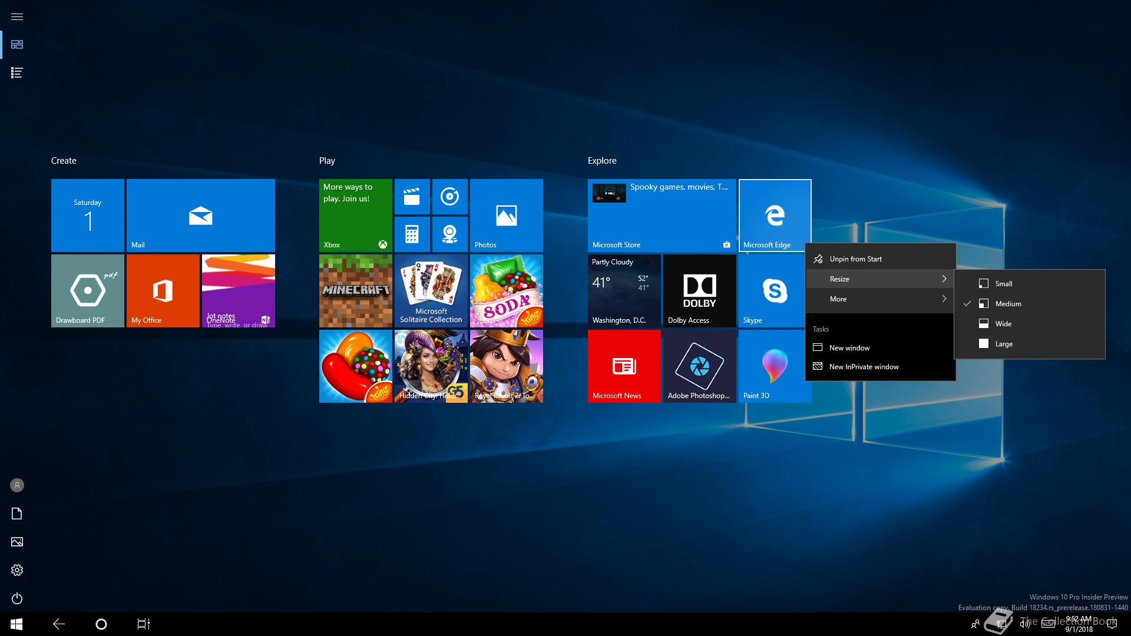
Task: Open the Adobe Photoshop tile
Action: click(x=700, y=366)
